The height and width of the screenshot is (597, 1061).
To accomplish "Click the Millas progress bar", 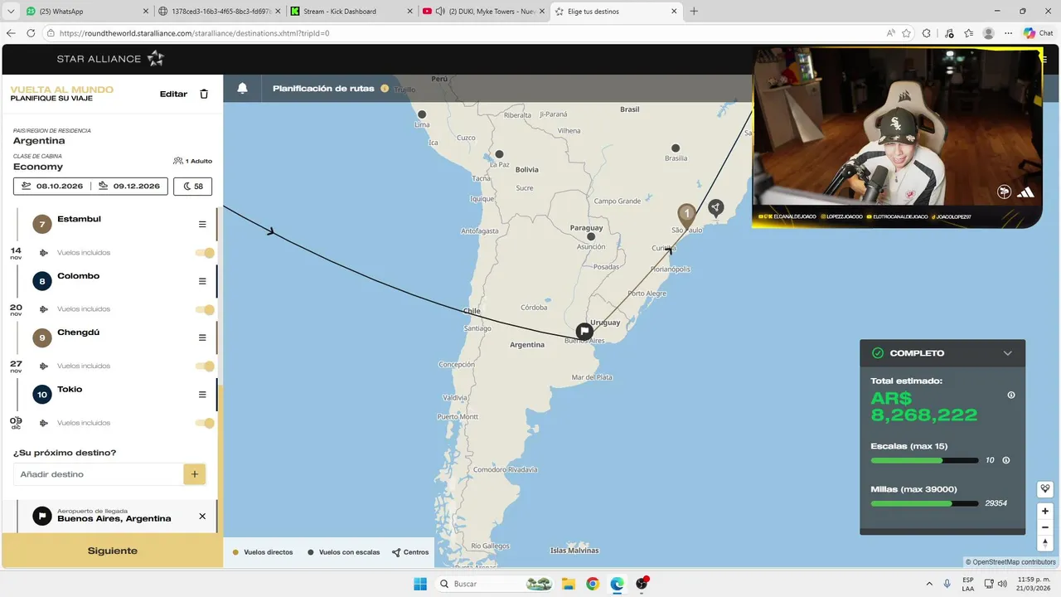I will click(x=924, y=503).
